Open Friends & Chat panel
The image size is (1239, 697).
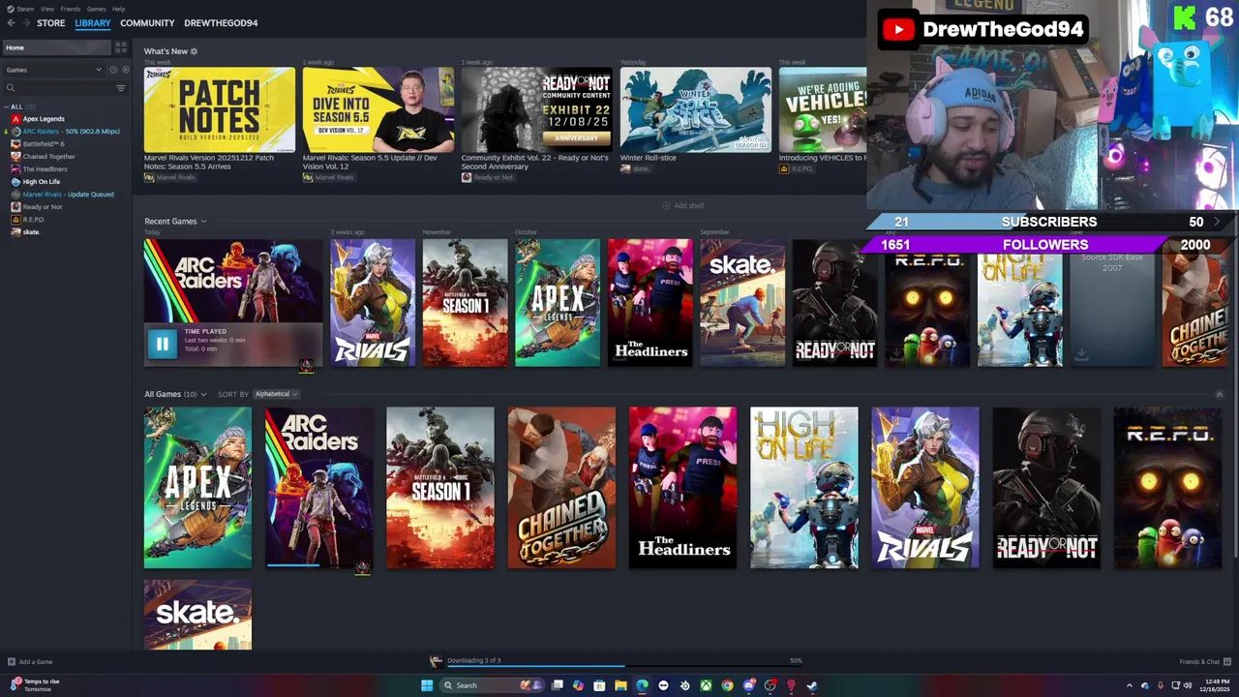coord(1203,662)
